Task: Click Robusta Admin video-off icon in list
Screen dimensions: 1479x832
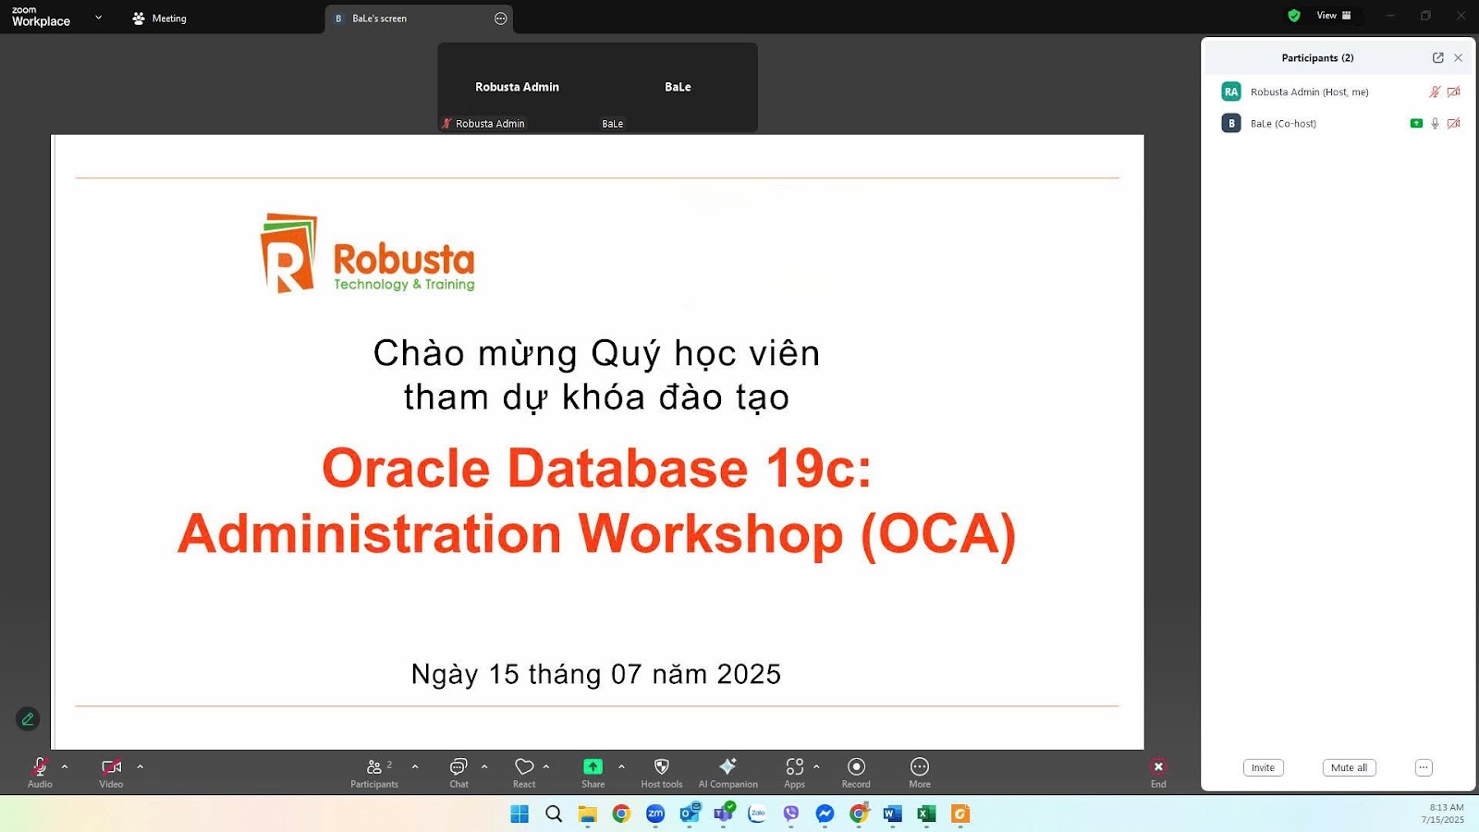Action: 1454,92
